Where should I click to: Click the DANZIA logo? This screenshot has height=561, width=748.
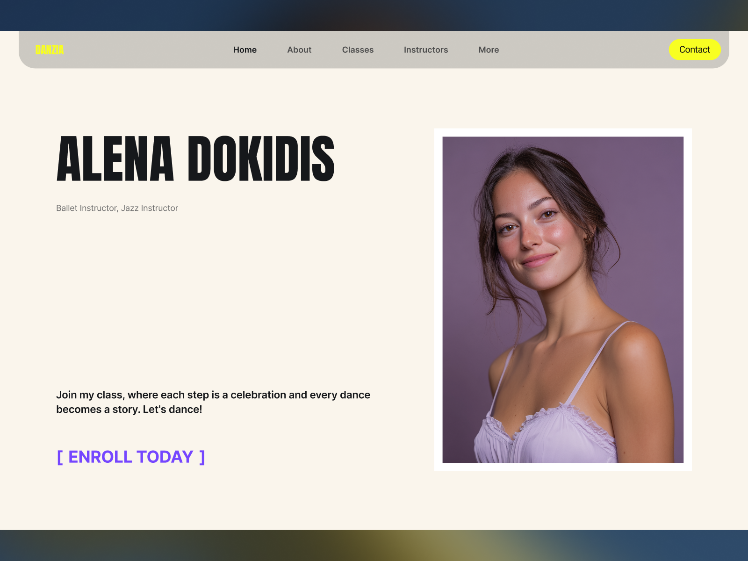(x=50, y=50)
